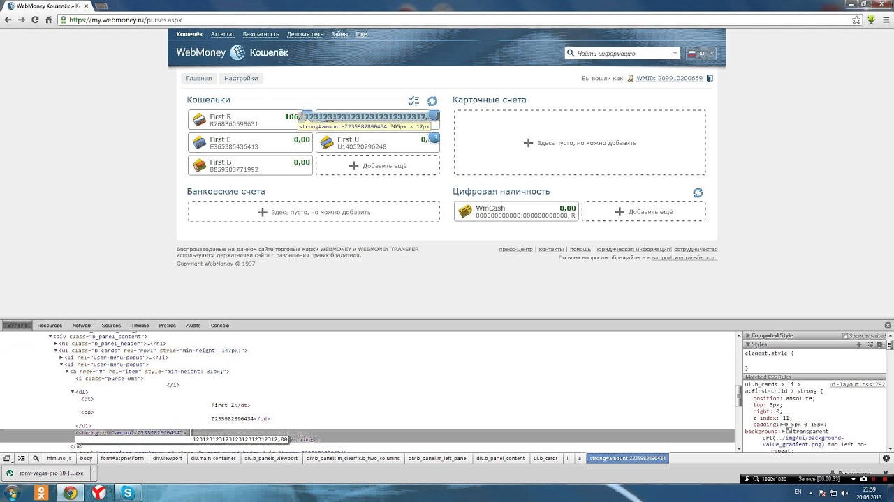Click the wallets list options checklist icon
Viewport: 894px width, 502px height.
tap(413, 101)
